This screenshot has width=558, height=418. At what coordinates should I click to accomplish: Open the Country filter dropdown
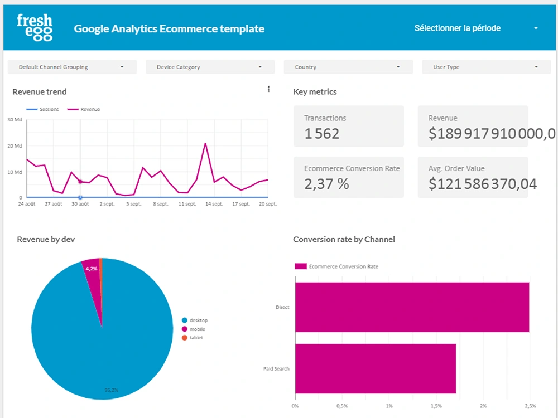click(348, 66)
